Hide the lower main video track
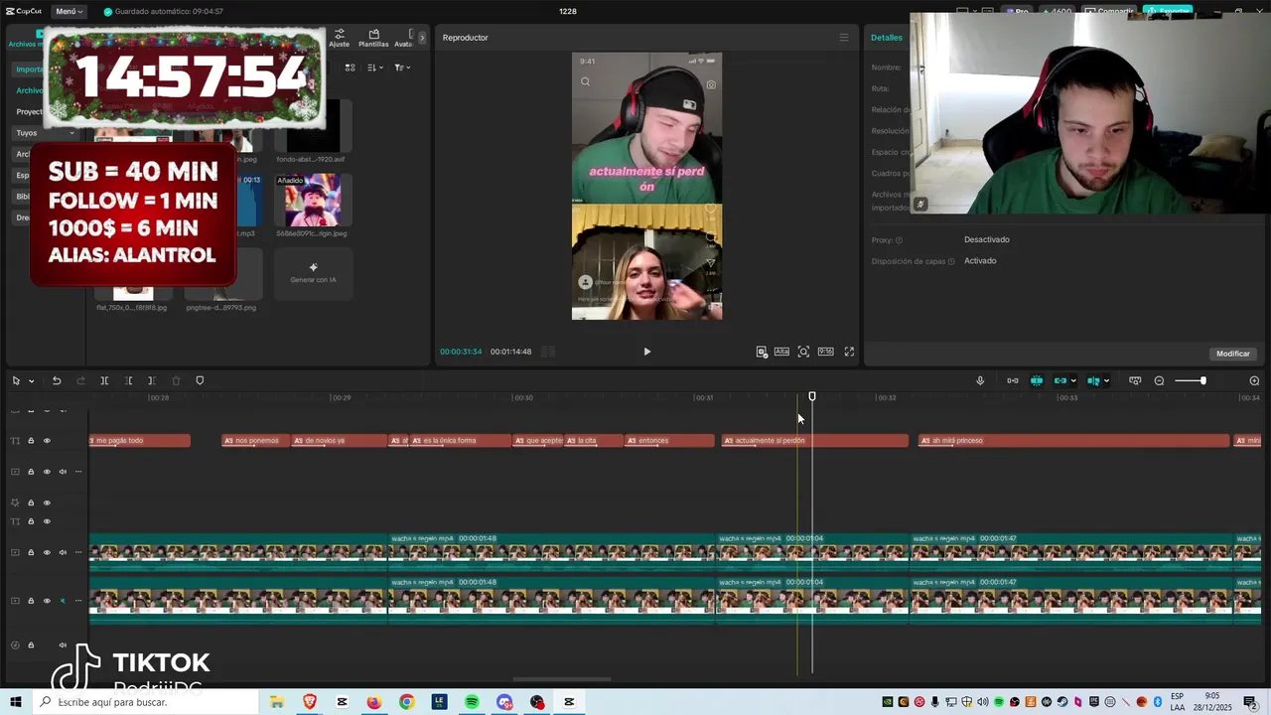 [47, 601]
